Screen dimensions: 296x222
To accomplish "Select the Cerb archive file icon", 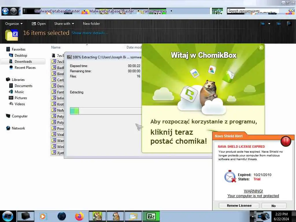I will point(54,80).
